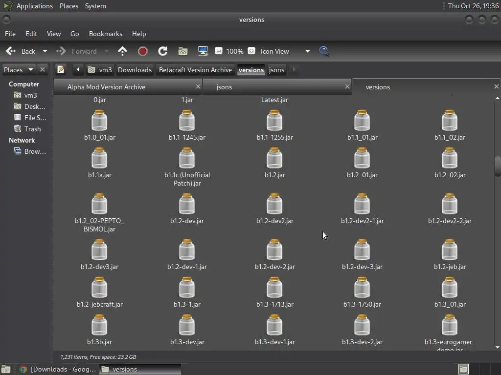
Task: Select the b1.2_01.jar file icon
Action: (362, 158)
